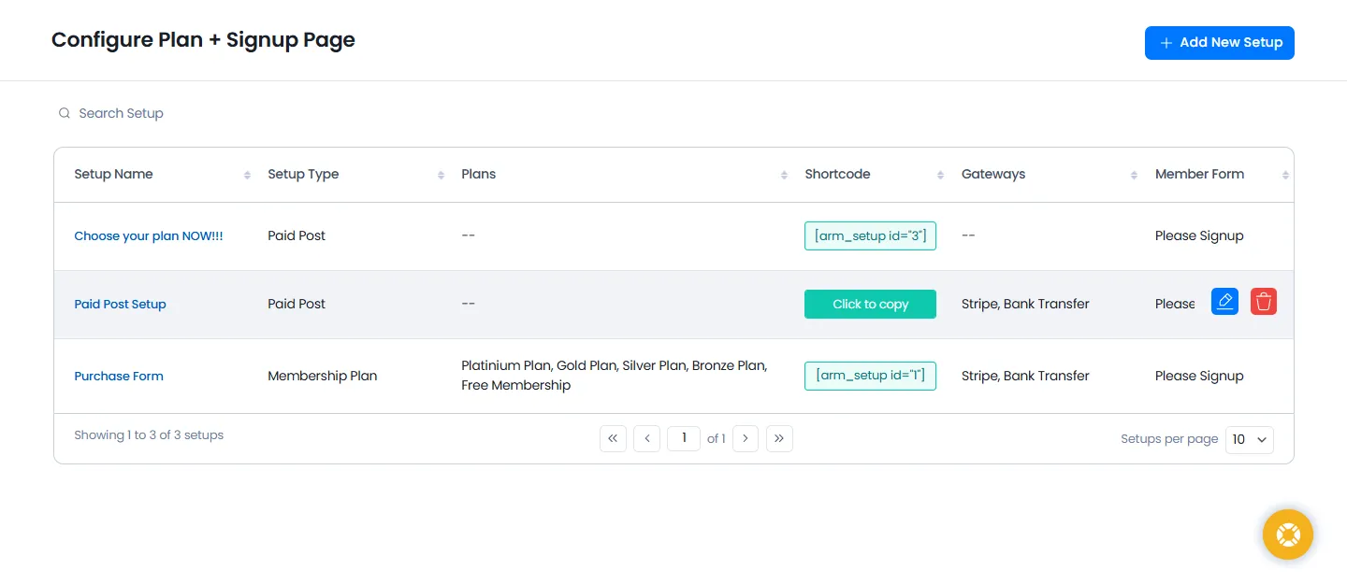Go to the first page of setups
Viewport: 1347px width, 584px height.
[x=613, y=438]
